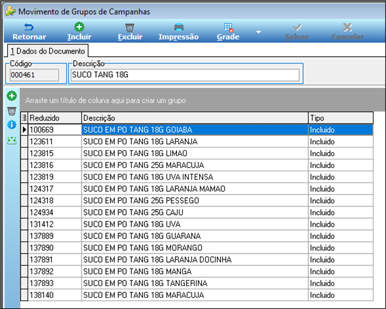The image size is (386, 309).
Task: Click the Grade toolbar button
Action: pos(228,32)
